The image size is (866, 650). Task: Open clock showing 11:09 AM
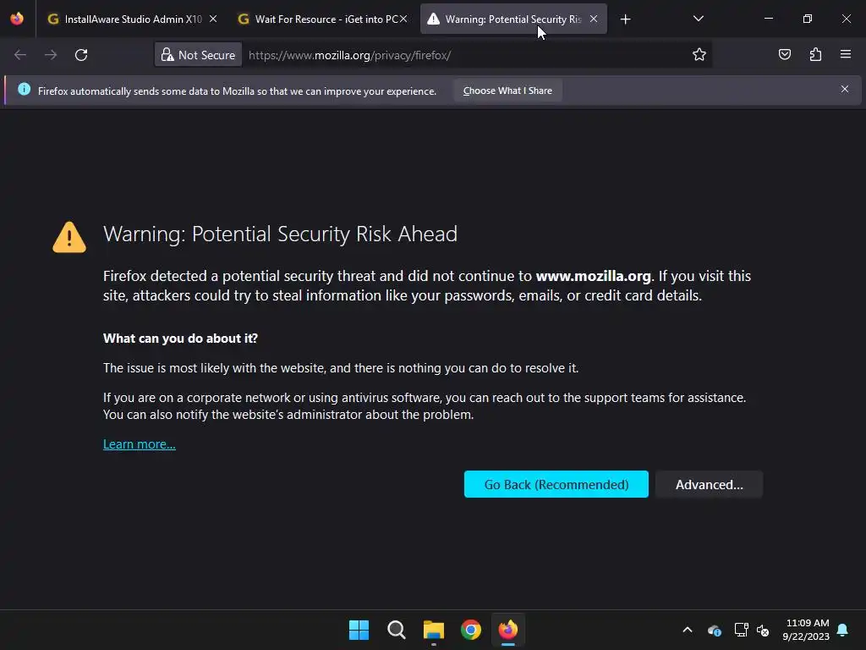806,630
